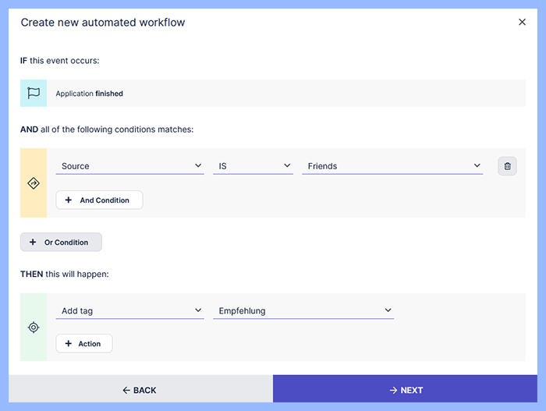The image size is (546, 411).
Task: Select the Application finished event row
Action: pos(285,94)
